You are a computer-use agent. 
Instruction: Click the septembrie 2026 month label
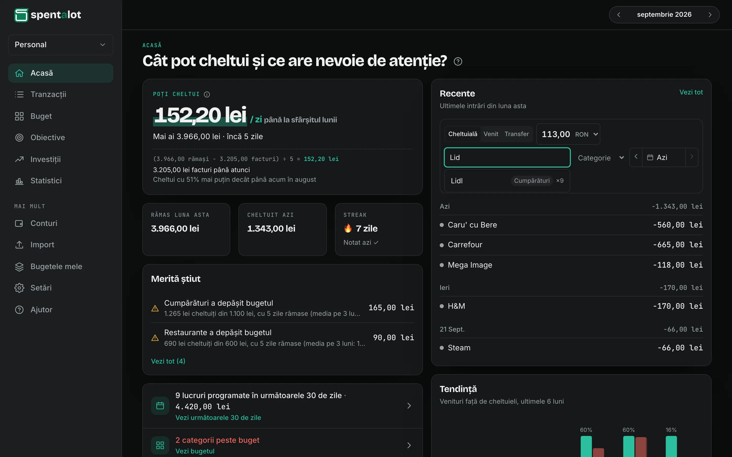pyautogui.click(x=664, y=14)
